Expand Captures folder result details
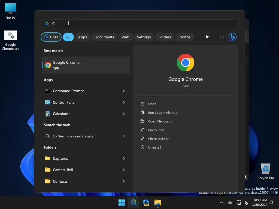 [124, 158]
